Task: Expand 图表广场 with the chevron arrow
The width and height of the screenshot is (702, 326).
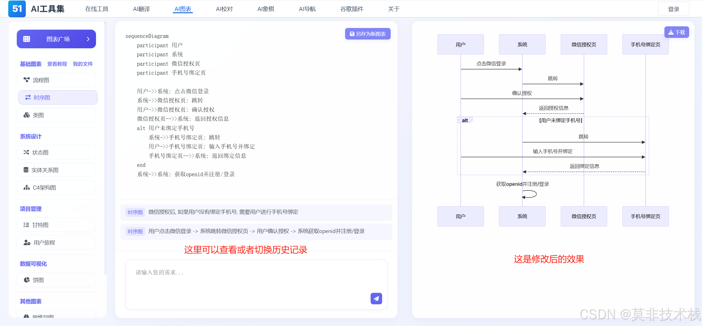Action: [x=88, y=39]
